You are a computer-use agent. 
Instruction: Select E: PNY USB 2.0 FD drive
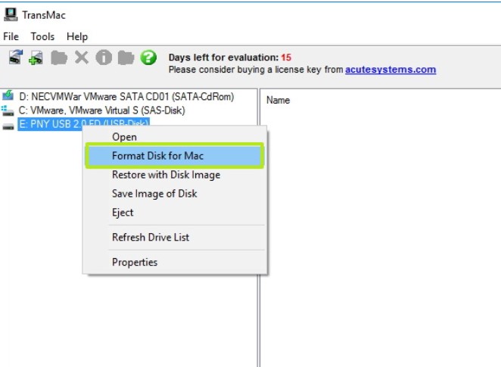83,123
